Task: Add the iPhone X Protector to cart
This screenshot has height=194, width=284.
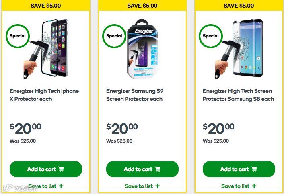Action: coord(46,169)
